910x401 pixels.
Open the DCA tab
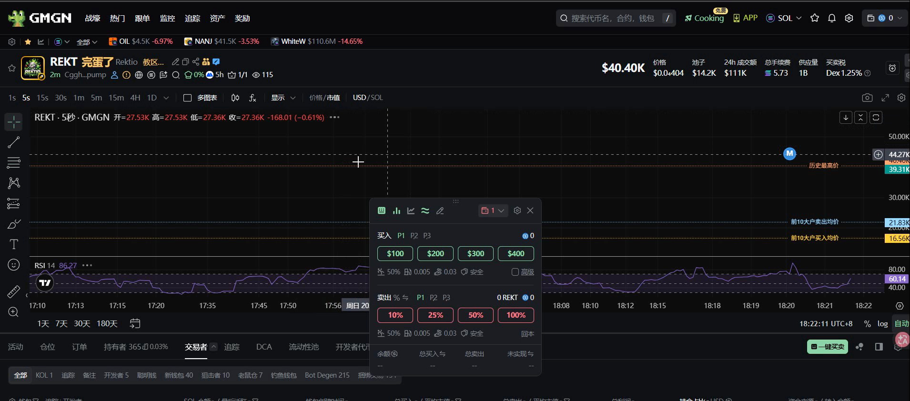tap(264, 347)
